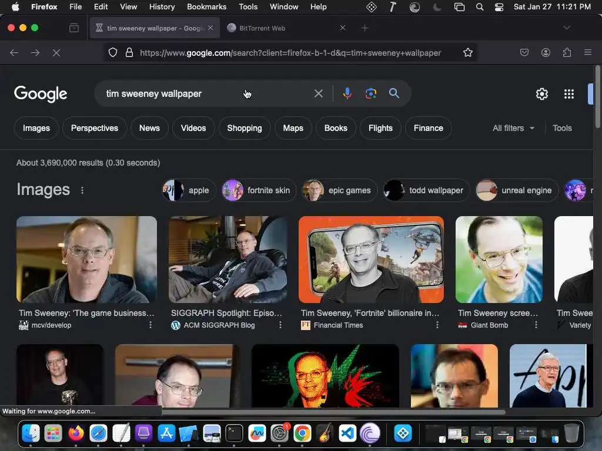
Task: Open Google Chrome from the Dock
Action: tap(302, 433)
